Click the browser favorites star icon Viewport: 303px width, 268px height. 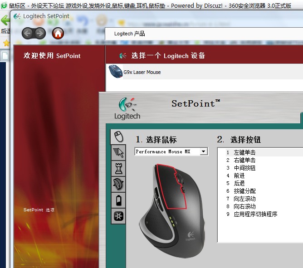point(6,43)
